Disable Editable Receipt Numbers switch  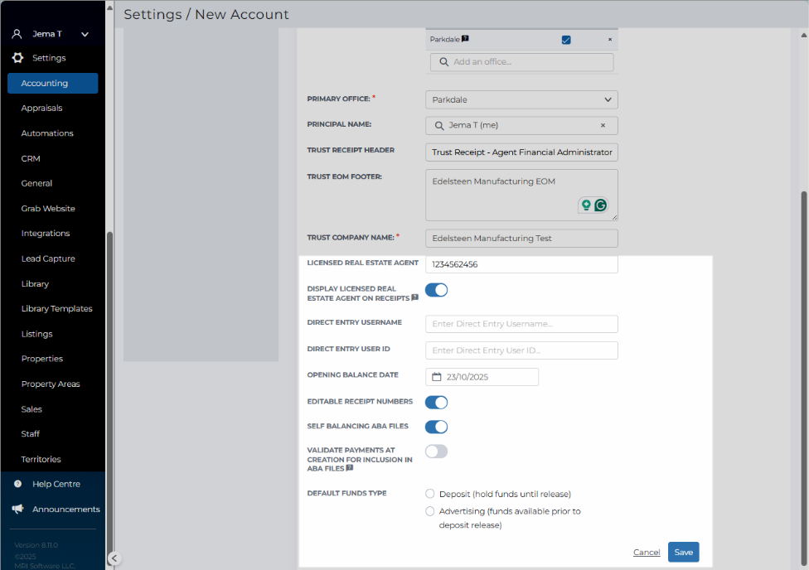pos(437,403)
